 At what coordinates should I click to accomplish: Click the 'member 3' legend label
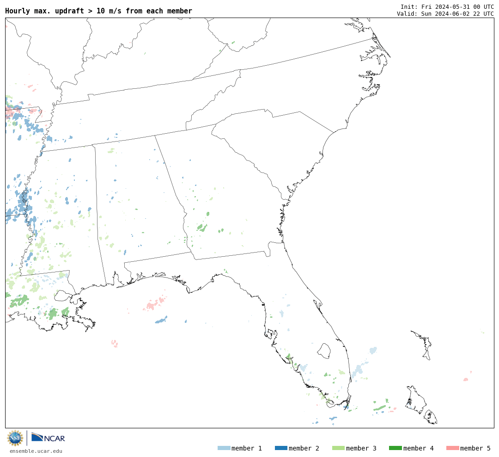pos(361,448)
